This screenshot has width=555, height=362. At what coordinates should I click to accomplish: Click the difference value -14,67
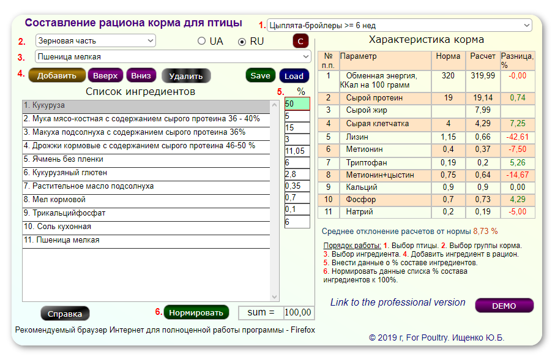tap(518, 175)
